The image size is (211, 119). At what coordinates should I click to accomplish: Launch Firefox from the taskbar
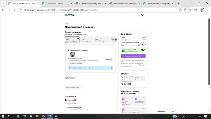coord(43,116)
